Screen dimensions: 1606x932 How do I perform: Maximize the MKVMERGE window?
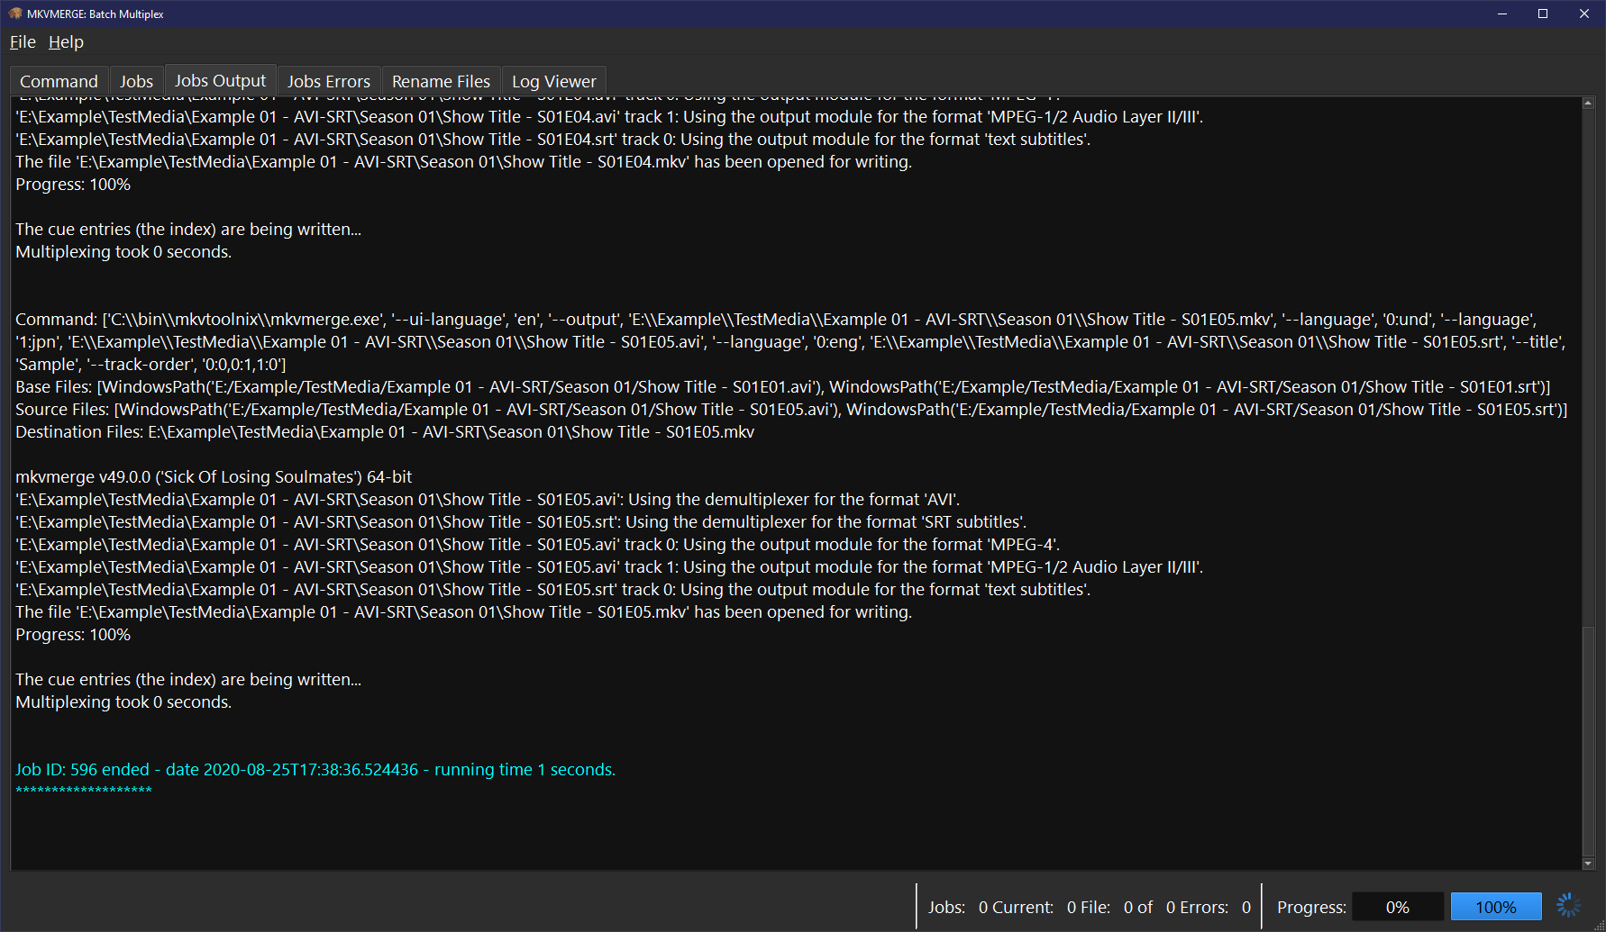click(1543, 14)
